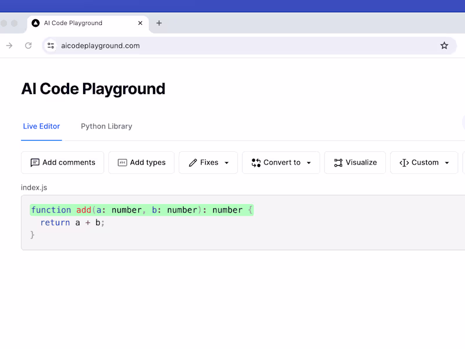Click the Custom text-cursor icon
Screen dimensions: 465x349
404,163
